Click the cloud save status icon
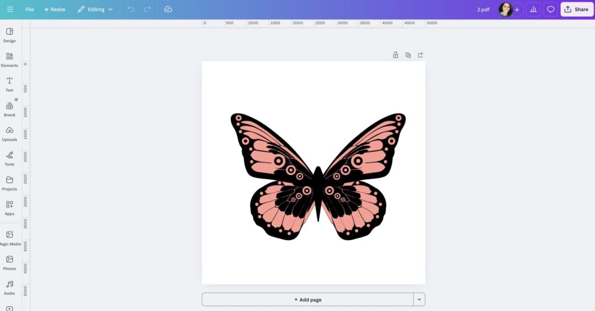 coord(168,9)
